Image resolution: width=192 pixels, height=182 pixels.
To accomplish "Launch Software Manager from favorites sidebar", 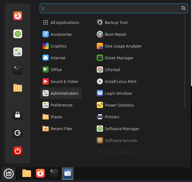I will coord(17,34).
